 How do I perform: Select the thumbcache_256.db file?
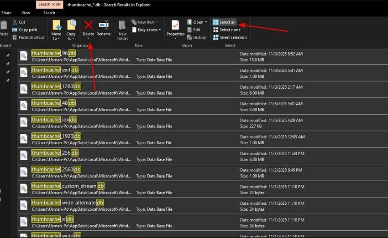pyautogui.click(x=203, y=156)
